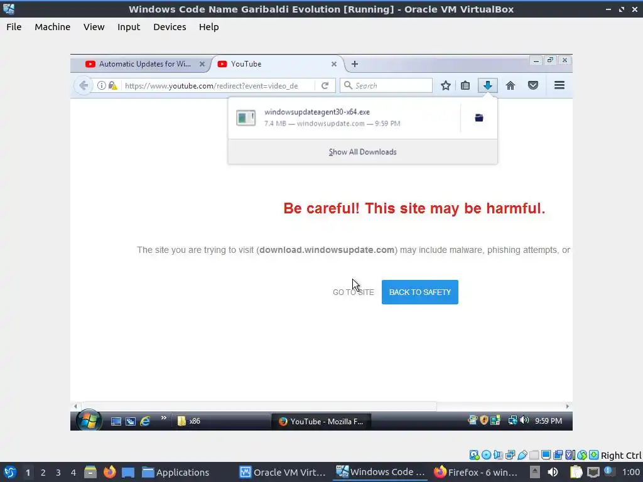Click scroll right arrow of page scrollbar

click(568, 406)
